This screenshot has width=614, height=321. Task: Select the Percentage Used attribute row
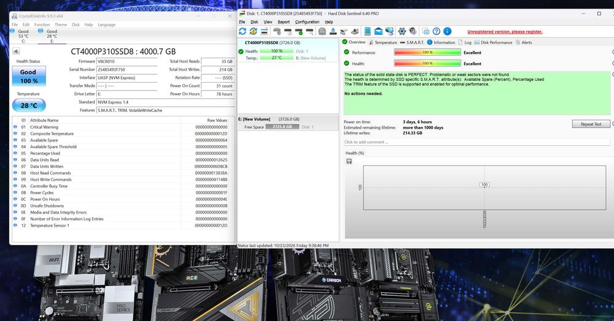(x=120, y=153)
